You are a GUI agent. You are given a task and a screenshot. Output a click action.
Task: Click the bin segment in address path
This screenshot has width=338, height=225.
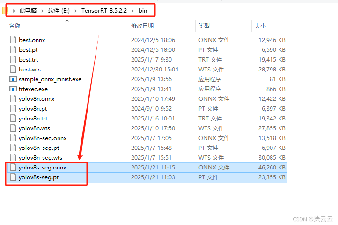pos(143,11)
